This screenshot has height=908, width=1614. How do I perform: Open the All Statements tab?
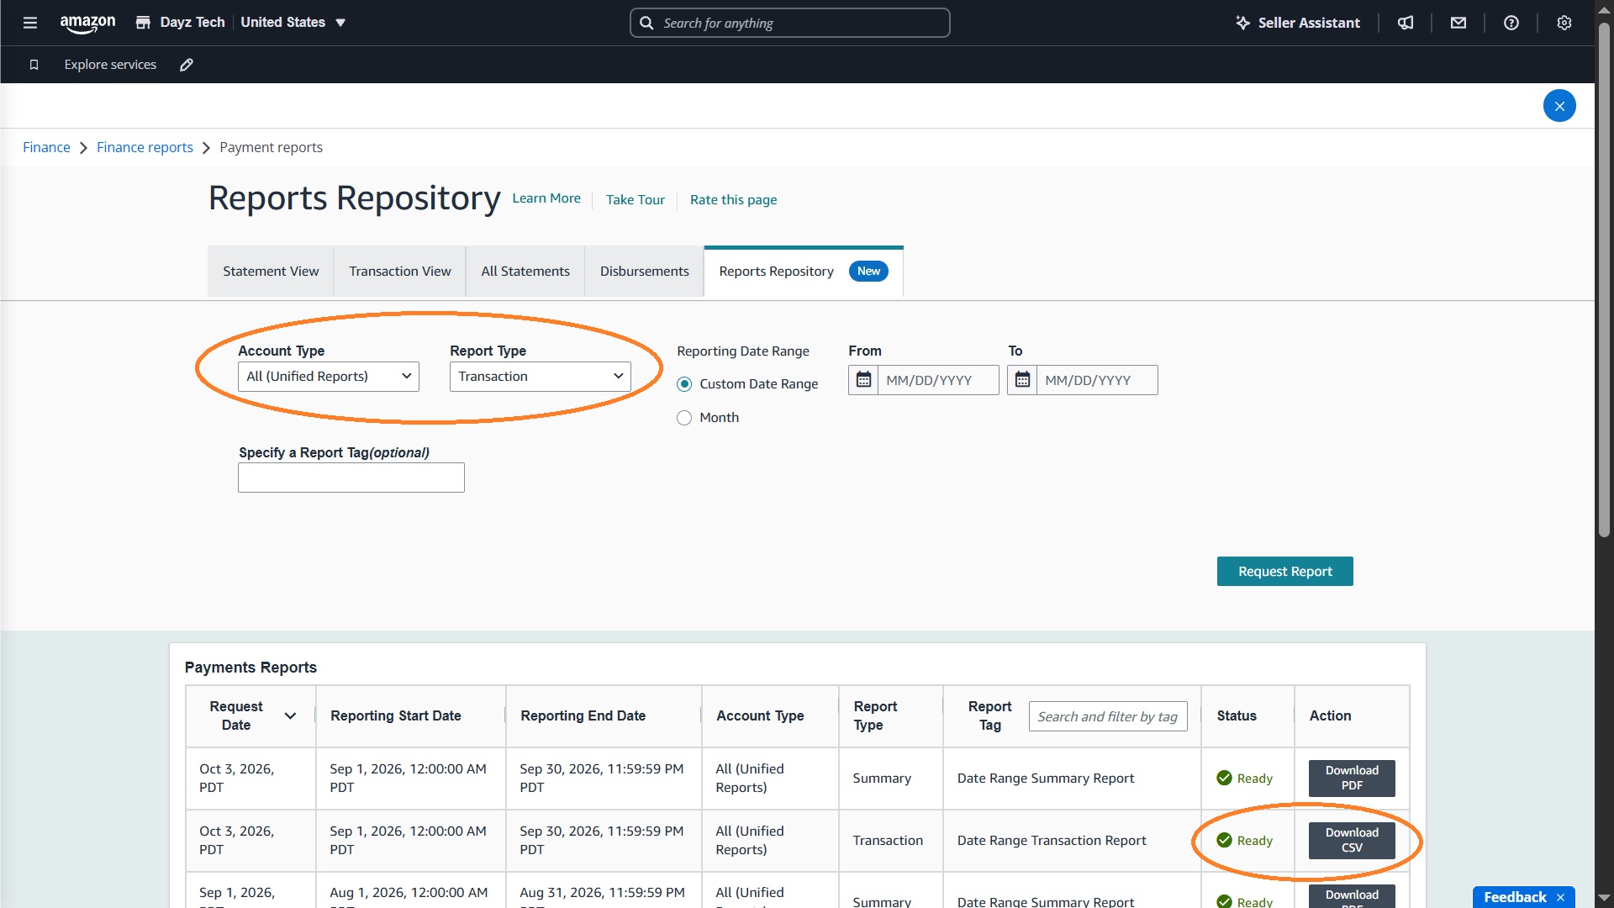[525, 272]
